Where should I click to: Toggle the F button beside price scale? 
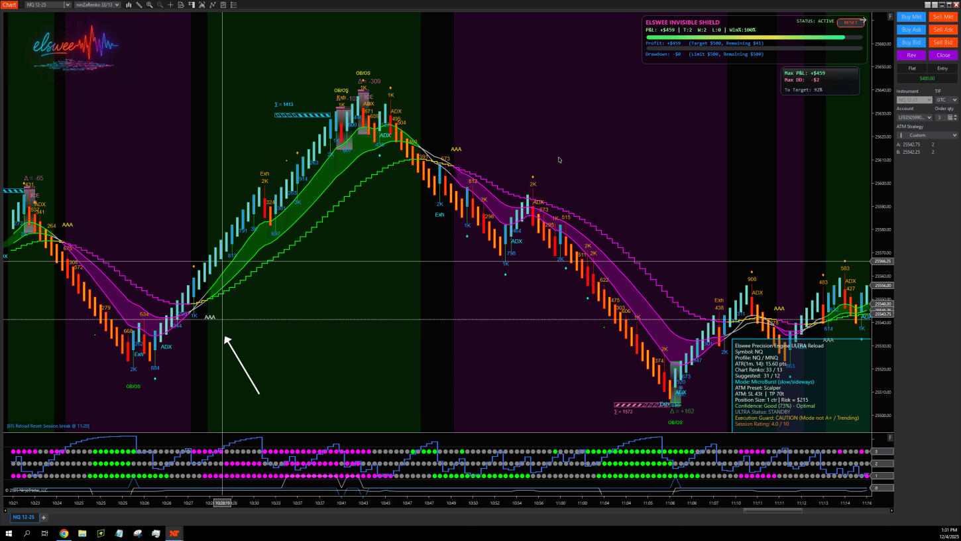(x=890, y=17)
